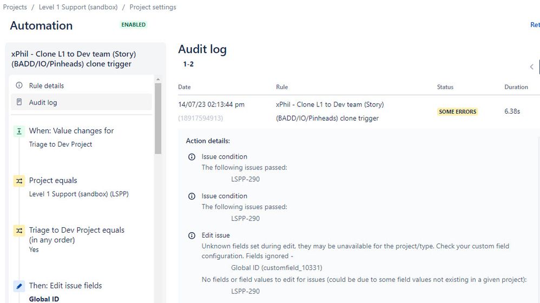
Task: Open Rule details in sidebar
Action: 81,85
